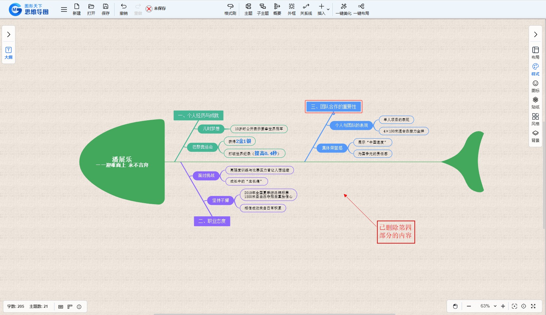Expand the left outline panel chevron

[9, 34]
